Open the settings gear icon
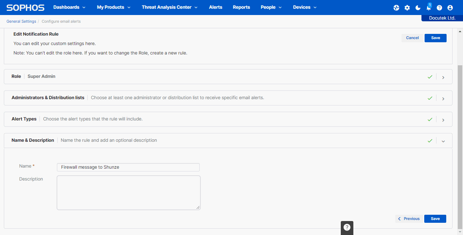 click(407, 8)
